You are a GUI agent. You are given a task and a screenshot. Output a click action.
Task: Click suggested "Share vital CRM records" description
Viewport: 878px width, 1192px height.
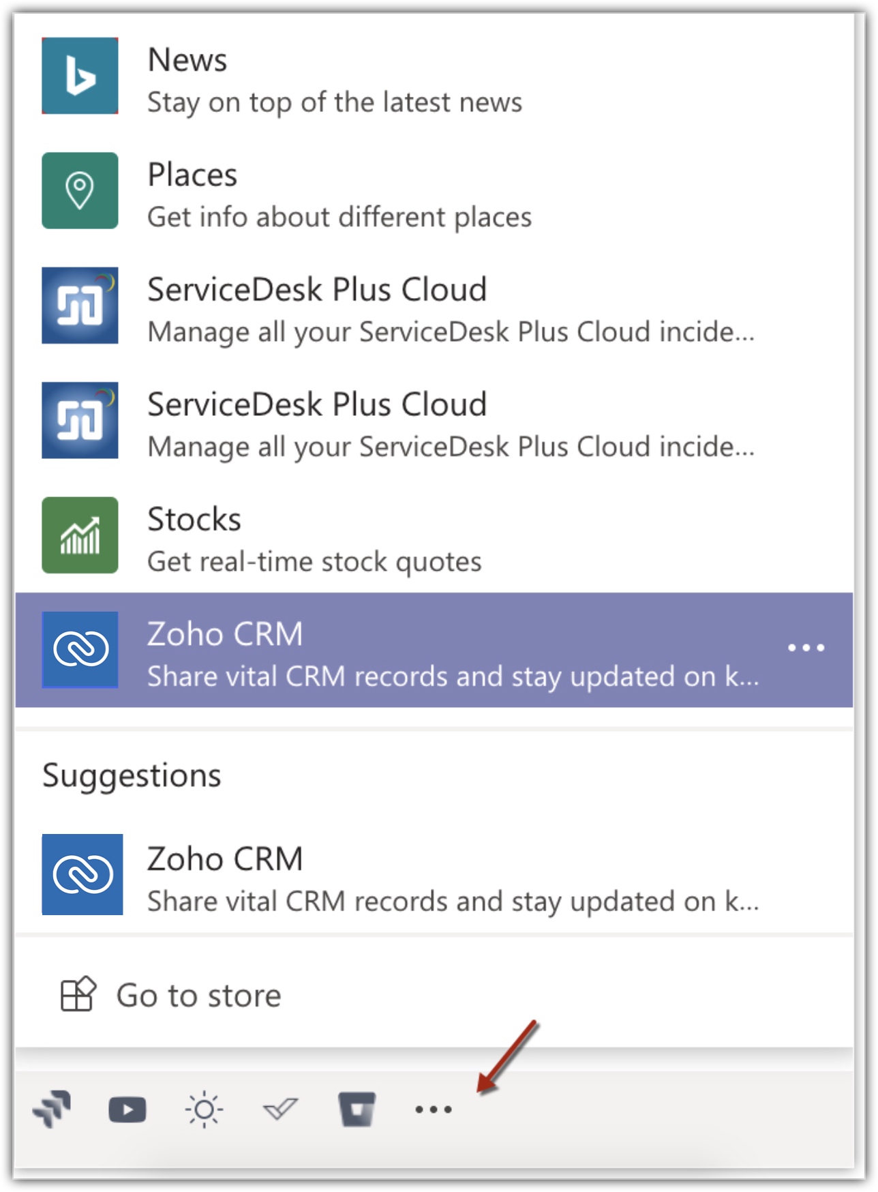click(453, 902)
